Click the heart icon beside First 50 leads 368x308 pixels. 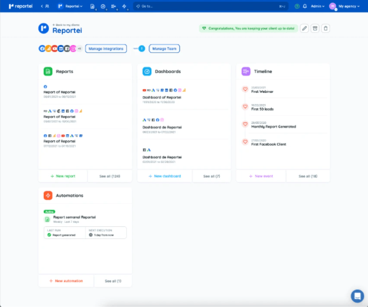[245, 107]
